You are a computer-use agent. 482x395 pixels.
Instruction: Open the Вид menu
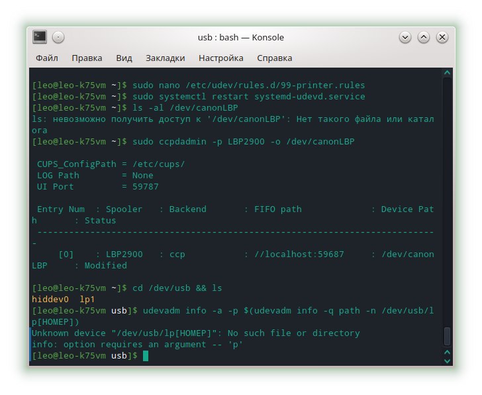tap(124, 58)
